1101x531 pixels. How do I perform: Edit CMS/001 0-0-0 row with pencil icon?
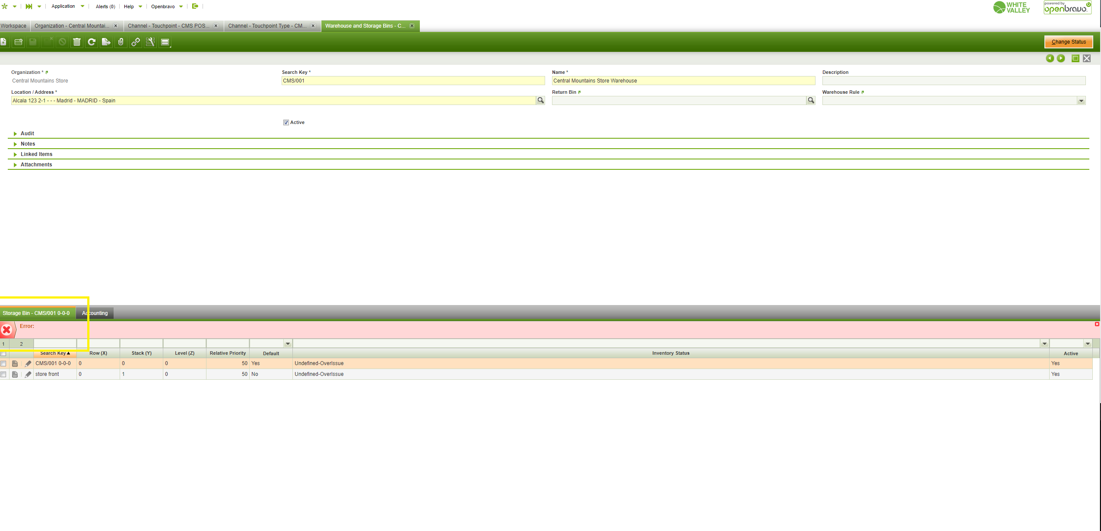coord(28,363)
